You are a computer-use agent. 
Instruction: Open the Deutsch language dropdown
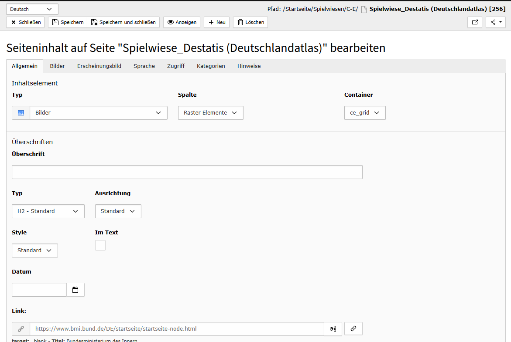(32, 9)
